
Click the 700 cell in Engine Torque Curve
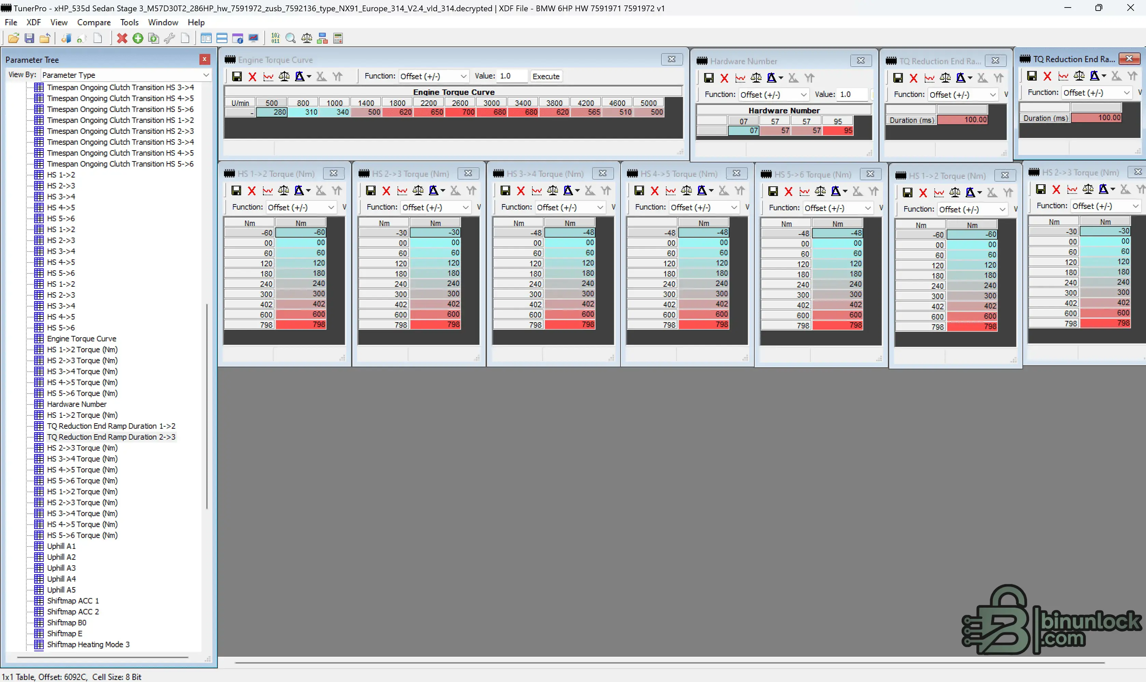tap(461, 112)
